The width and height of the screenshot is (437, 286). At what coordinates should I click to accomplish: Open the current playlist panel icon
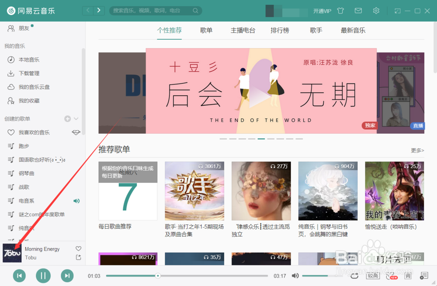[423, 275]
